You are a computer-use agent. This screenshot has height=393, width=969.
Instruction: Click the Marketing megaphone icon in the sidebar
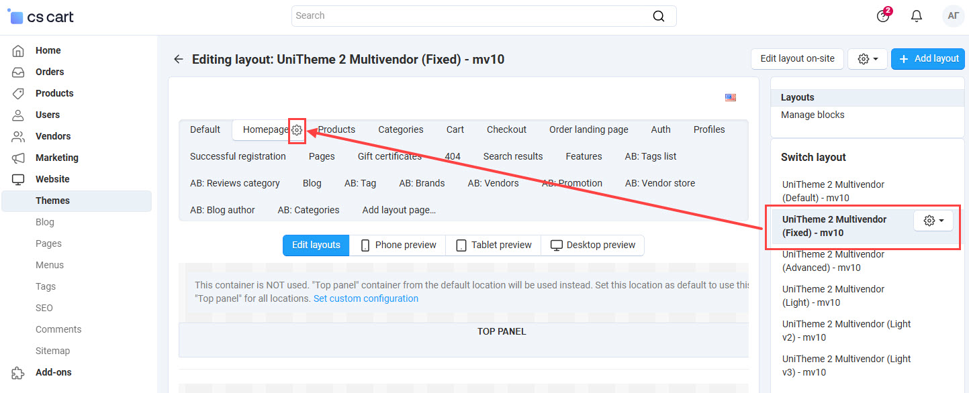pos(18,158)
